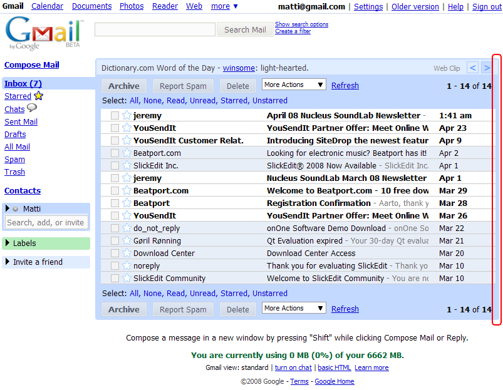Star the YouSendIt Apr 23 email
The image size is (503, 390).
127,128
